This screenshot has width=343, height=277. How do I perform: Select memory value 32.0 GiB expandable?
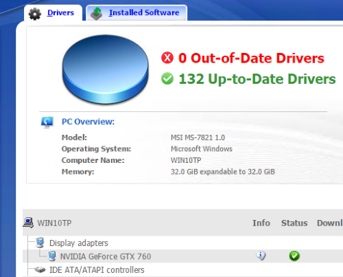click(223, 172)
